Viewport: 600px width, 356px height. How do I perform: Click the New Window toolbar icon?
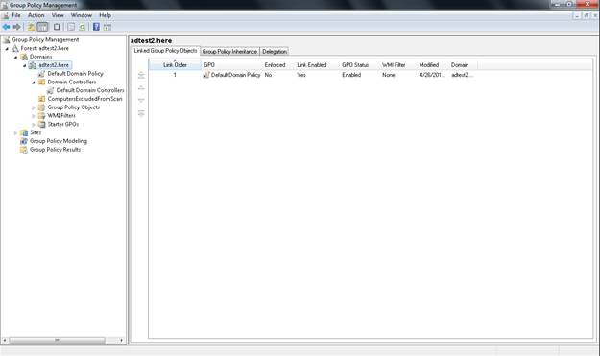point(57,27)
